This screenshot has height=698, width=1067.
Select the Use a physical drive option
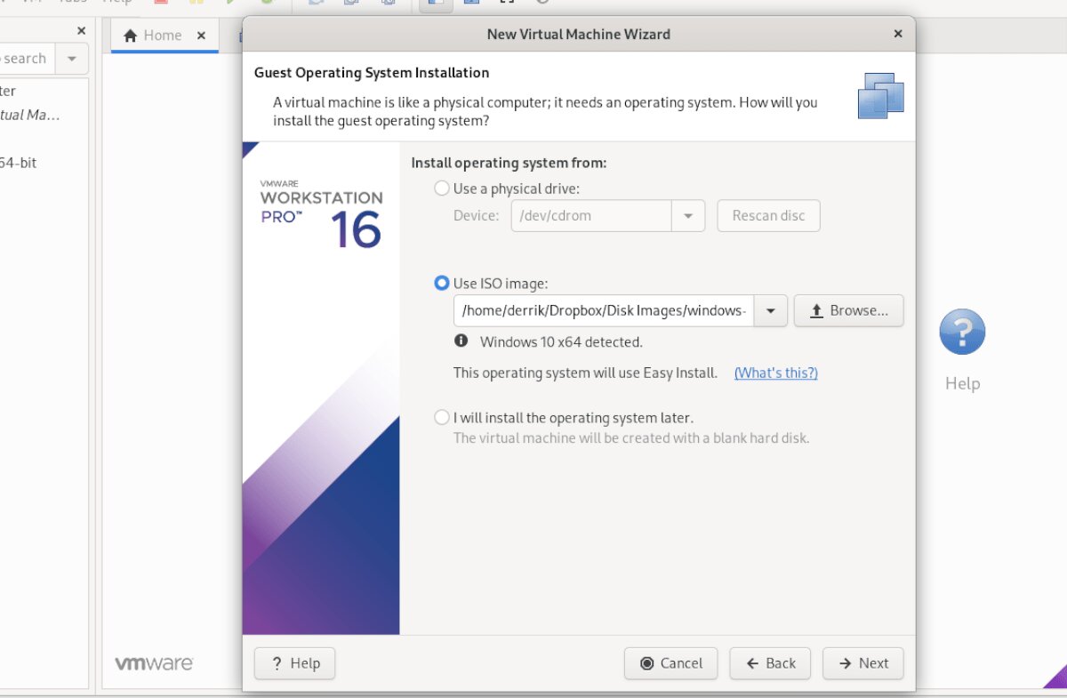[442, 188]
